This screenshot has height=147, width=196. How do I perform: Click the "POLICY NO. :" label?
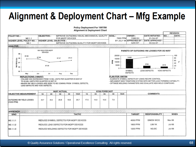click(x=15, y=36)
